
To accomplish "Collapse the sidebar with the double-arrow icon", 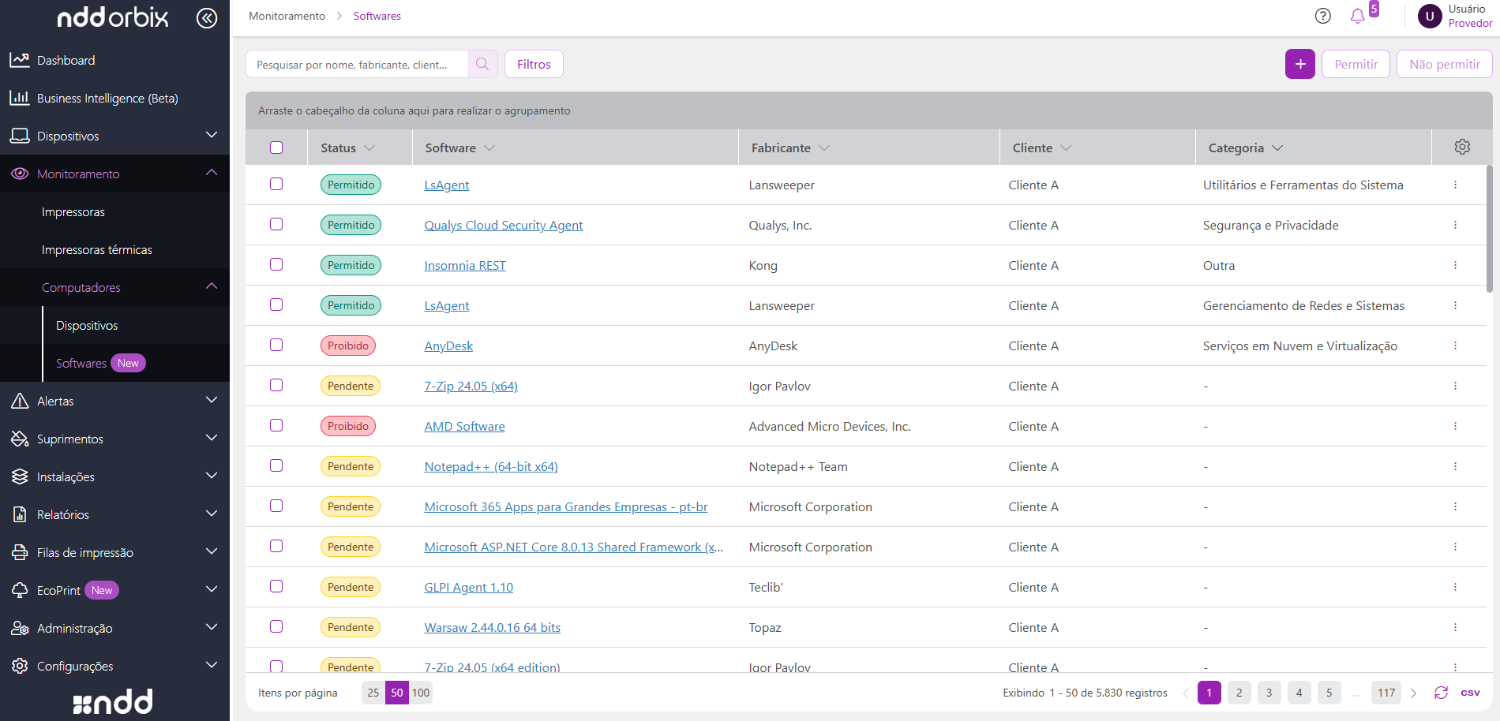I will (x=207, y=18).
